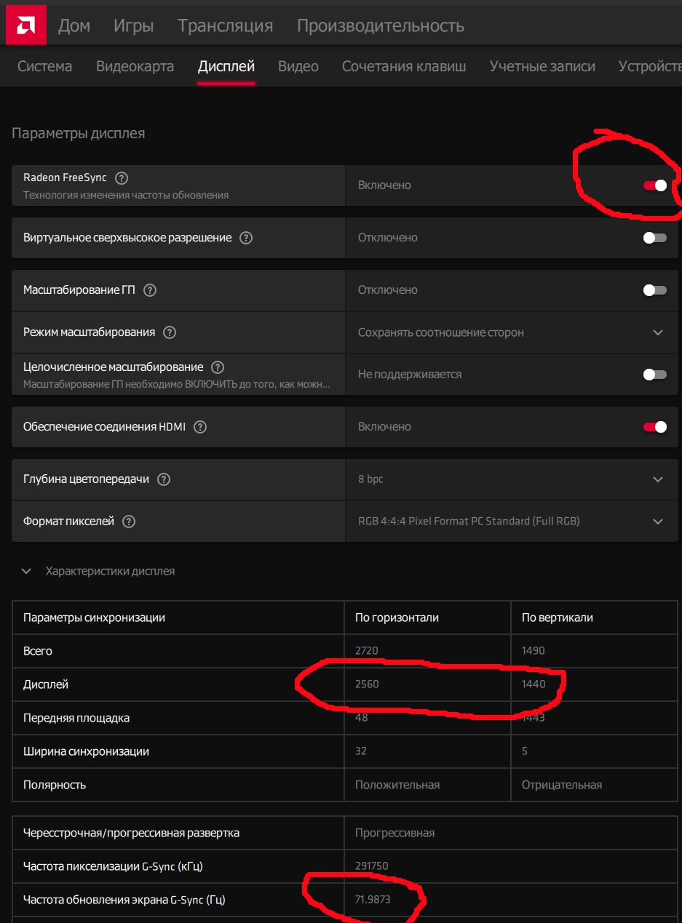This screenshot has width=682, height=923.
Task: Show help for Масштабирование ГП
Action: pyautogui.click(x=150, y=290)
